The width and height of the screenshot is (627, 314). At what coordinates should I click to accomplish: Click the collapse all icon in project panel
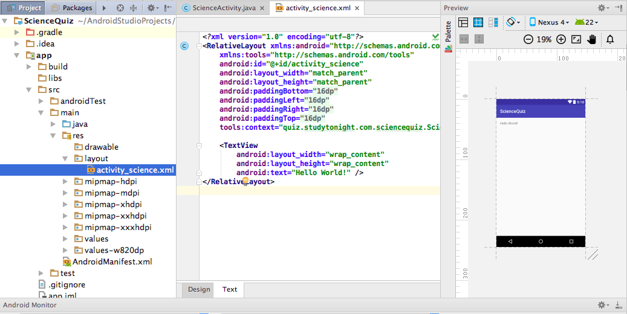coord(134,8)
